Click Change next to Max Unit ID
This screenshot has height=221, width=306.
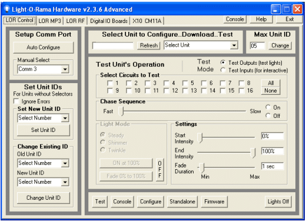pos(280,45)
